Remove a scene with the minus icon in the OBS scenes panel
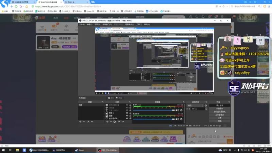 coord(84,122)
